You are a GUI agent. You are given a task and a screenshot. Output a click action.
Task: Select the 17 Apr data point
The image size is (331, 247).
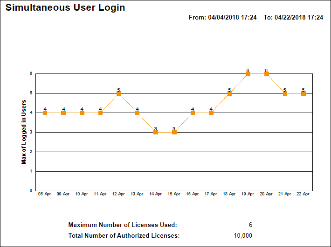[211, 113]
